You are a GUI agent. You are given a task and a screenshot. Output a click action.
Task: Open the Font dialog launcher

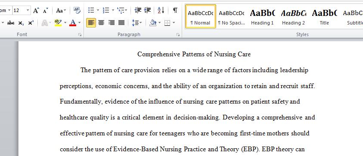(x=80, y=35)
